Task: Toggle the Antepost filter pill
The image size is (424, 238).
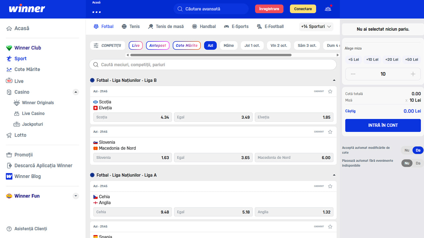Action: 158,46
